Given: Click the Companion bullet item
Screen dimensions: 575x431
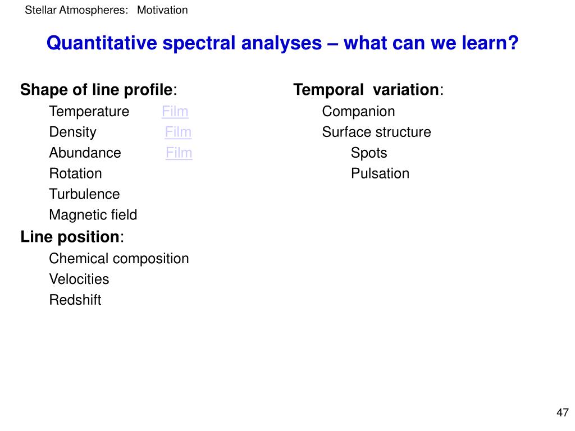Looking at the screenshot, I should pos(359,112).
